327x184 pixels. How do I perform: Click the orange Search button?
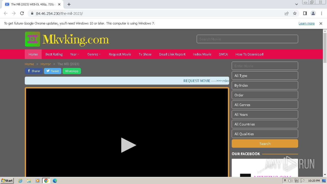pos(265,143)
